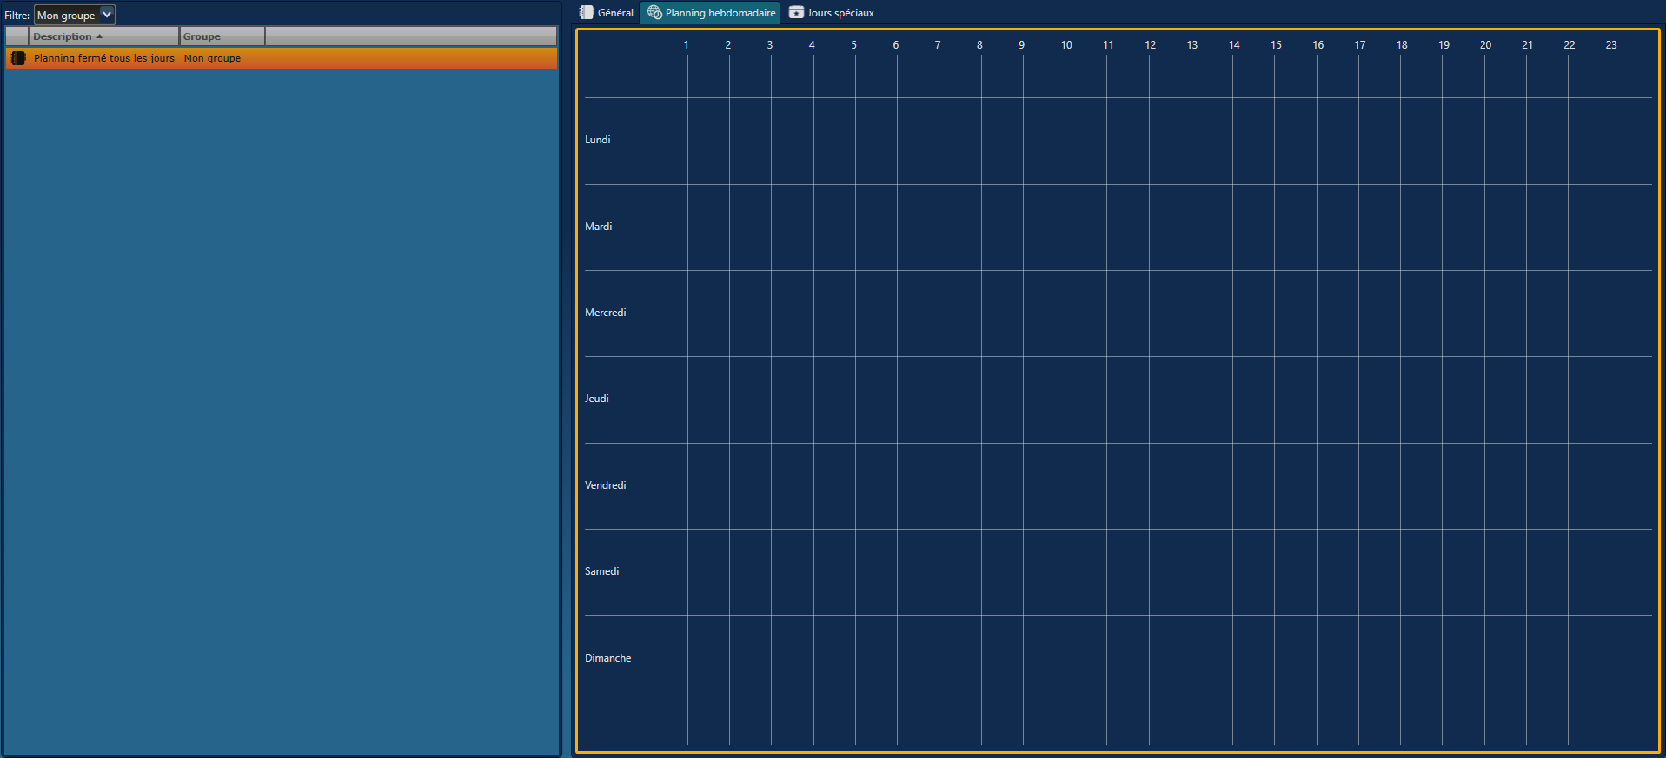Click hour 23 in the timeline header
Viewport: 1666px width, 758px height.
pyautogui.click(x=1611, y=45)
